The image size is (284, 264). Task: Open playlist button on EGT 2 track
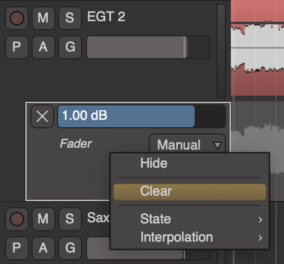pyautogui.click(x=17, y=47)
